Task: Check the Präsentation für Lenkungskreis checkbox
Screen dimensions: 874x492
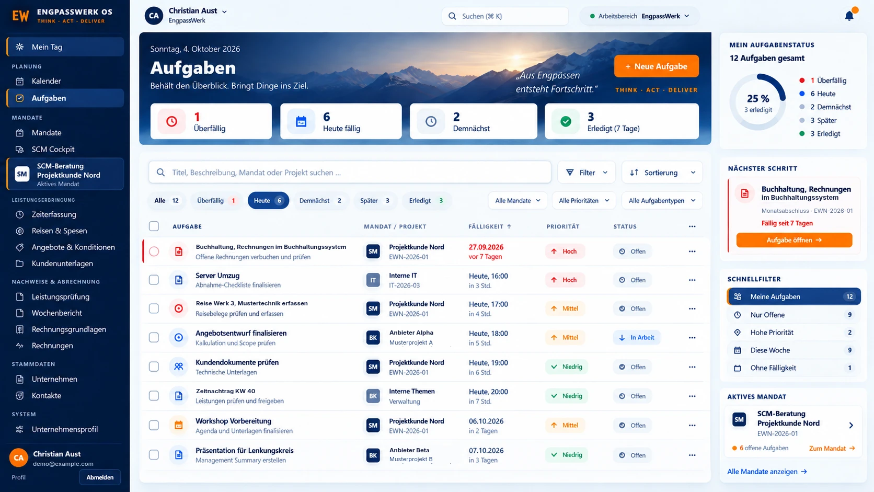Action: [x=154, y=455]
